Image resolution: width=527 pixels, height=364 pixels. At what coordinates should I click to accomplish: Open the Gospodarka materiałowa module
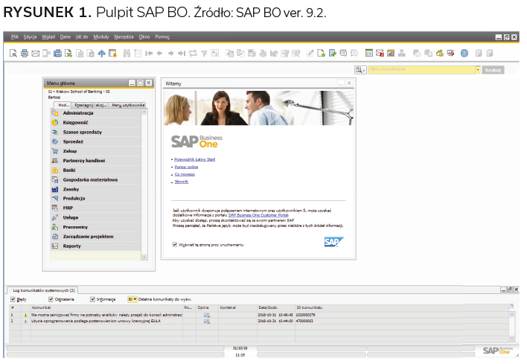coord(95,180)
